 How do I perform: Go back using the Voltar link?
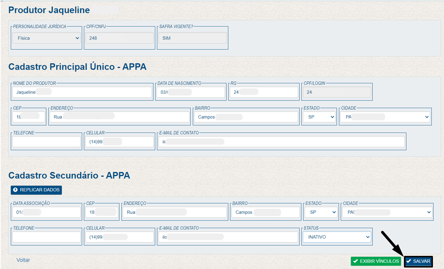point(23,260)
